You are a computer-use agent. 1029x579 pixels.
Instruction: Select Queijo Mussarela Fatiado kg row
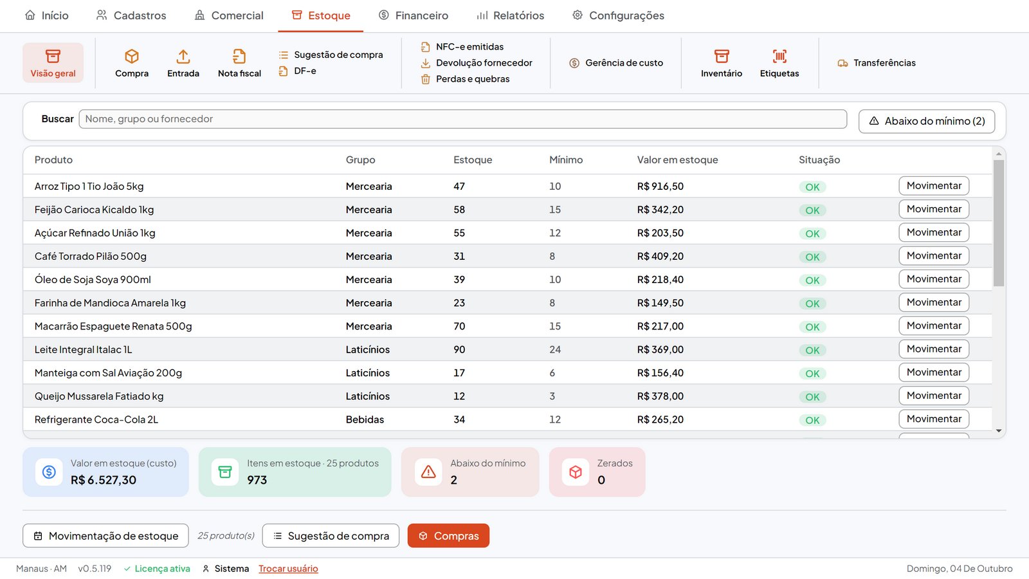click(507, 396)
